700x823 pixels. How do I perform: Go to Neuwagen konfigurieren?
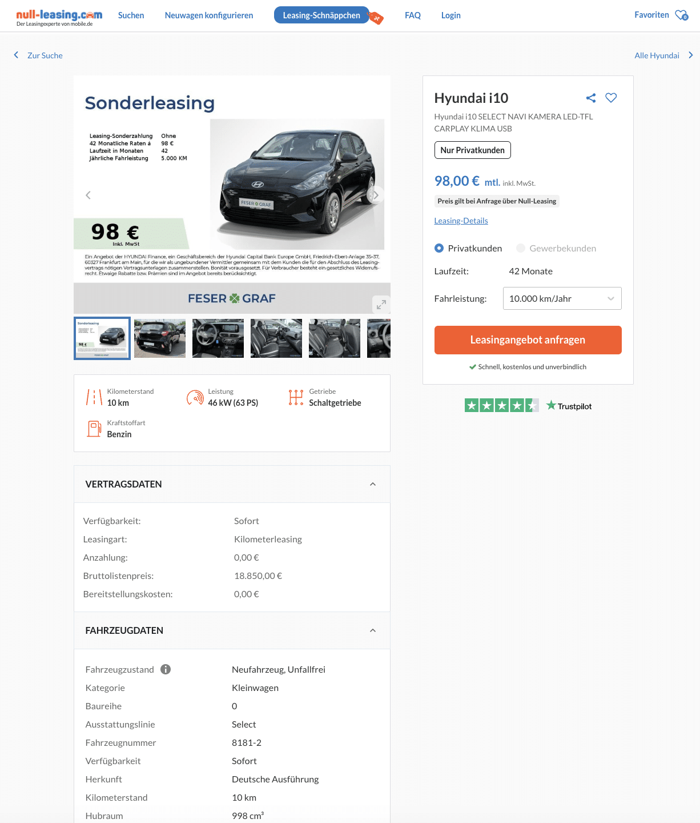209,15
